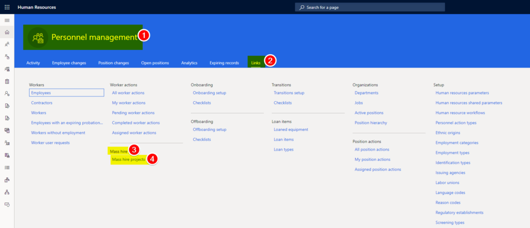Switch to the Employee changes tab
This screenshot has width=530, height=228.
[x=69, y=63]
